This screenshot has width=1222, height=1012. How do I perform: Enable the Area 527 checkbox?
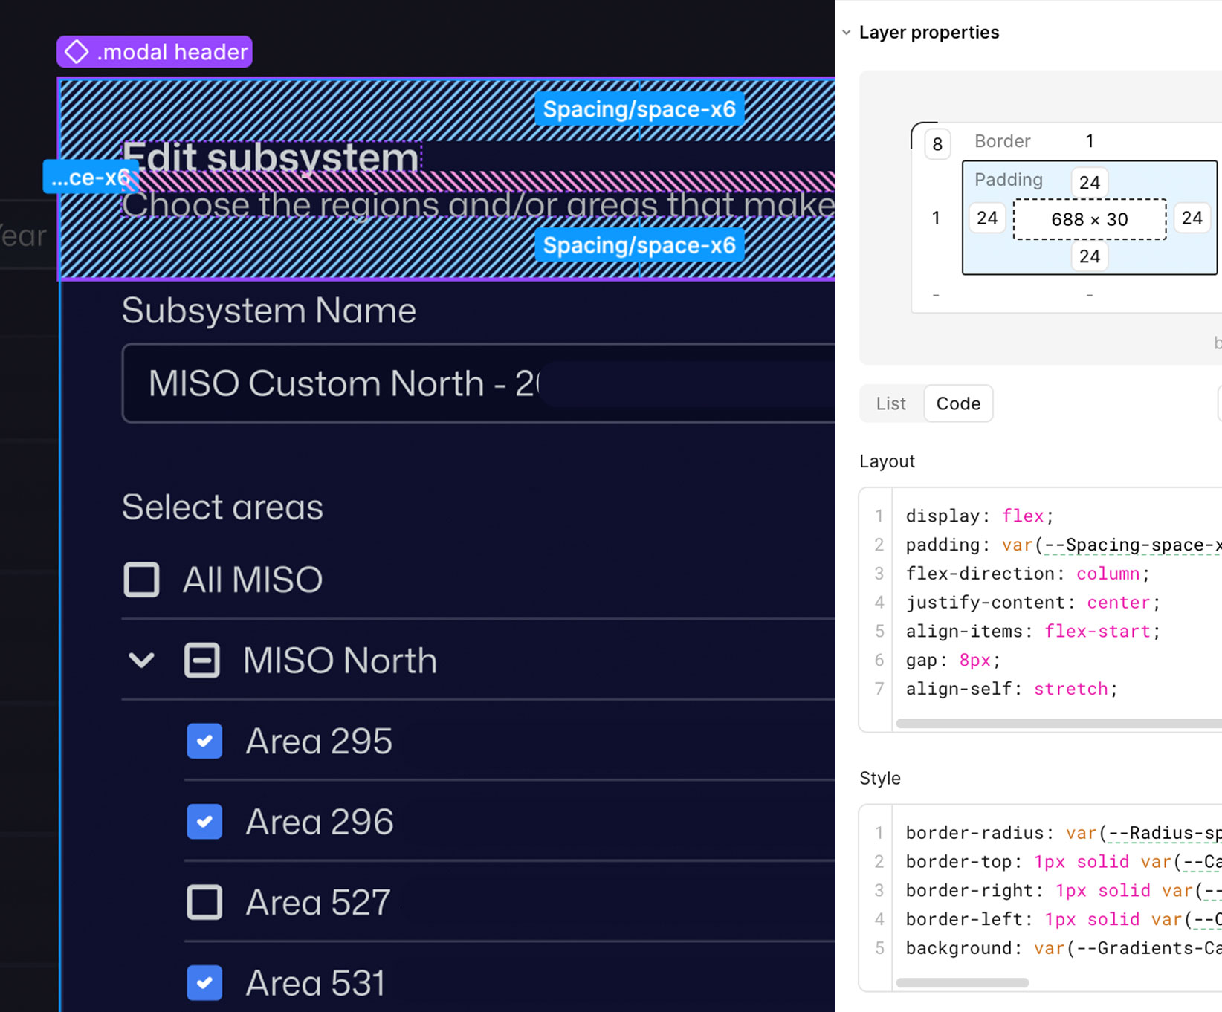point(204,903)
